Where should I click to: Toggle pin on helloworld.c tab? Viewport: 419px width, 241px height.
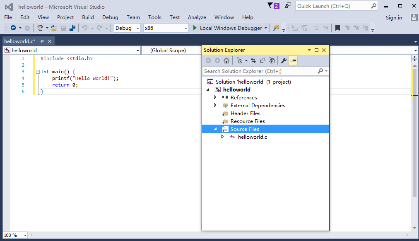(x=42, y=41)
